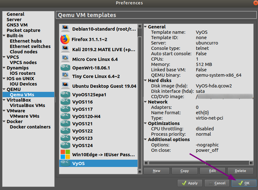Screen dimensions: 258x190
Task: Collapse the General properties group
Action: (145, 27)
